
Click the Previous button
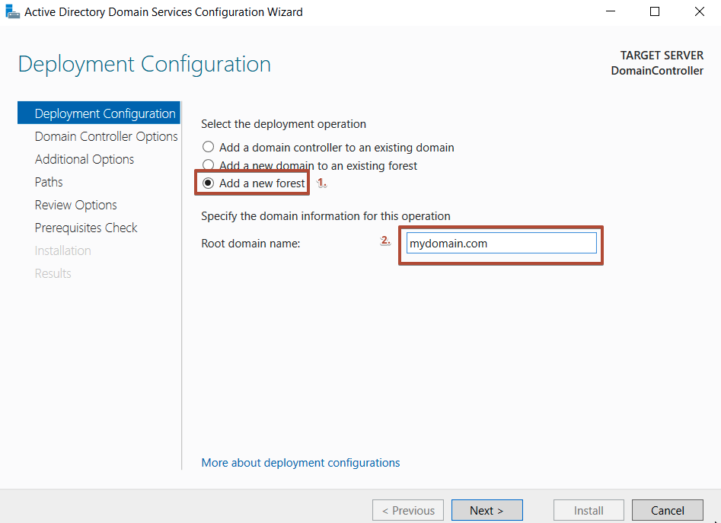[407, 510]
